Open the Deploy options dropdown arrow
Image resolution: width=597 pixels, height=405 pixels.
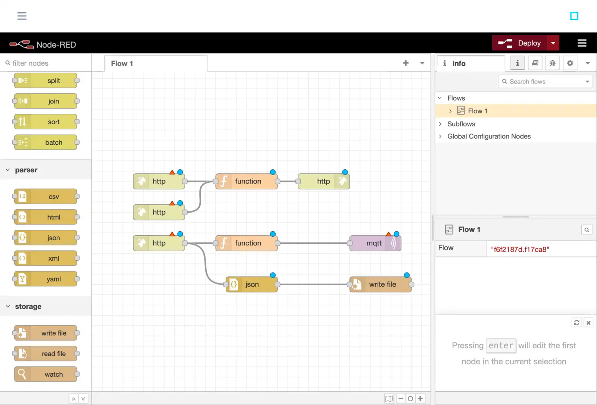coord(553,43)
